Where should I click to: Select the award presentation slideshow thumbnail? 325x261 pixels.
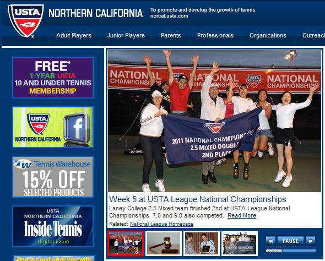pyautogui.click(x=202, y=243)
